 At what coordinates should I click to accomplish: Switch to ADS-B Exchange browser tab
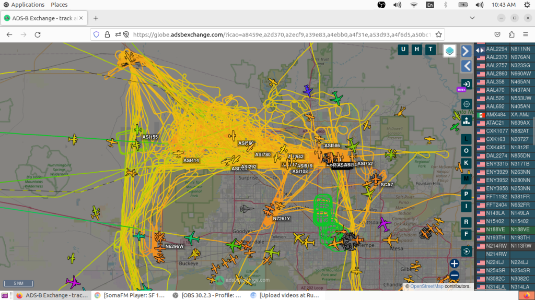pyautogui.click(x=44, y=18)
